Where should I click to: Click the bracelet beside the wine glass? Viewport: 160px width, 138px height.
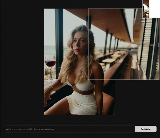51,88
